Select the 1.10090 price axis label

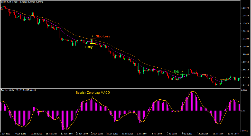245,47
